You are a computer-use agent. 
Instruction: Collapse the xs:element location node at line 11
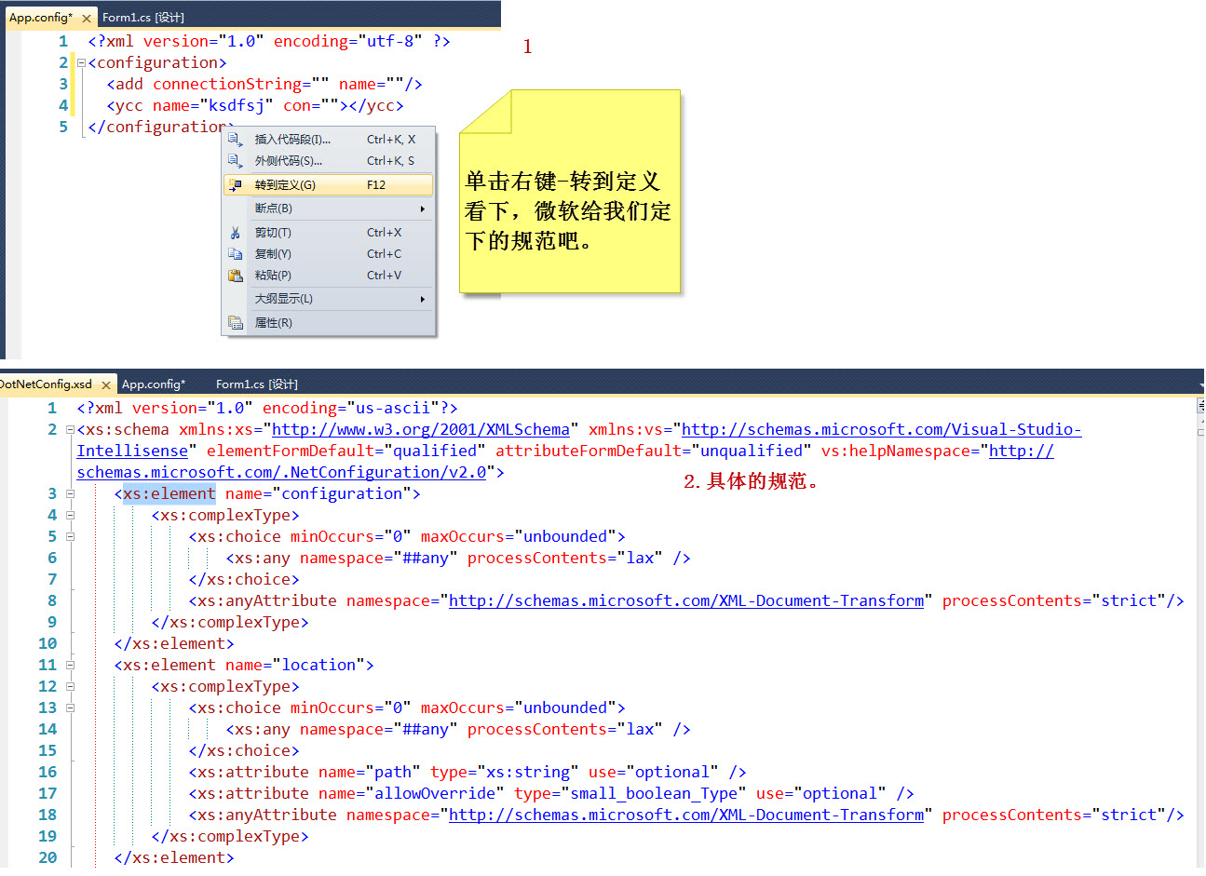coord(70,666)
